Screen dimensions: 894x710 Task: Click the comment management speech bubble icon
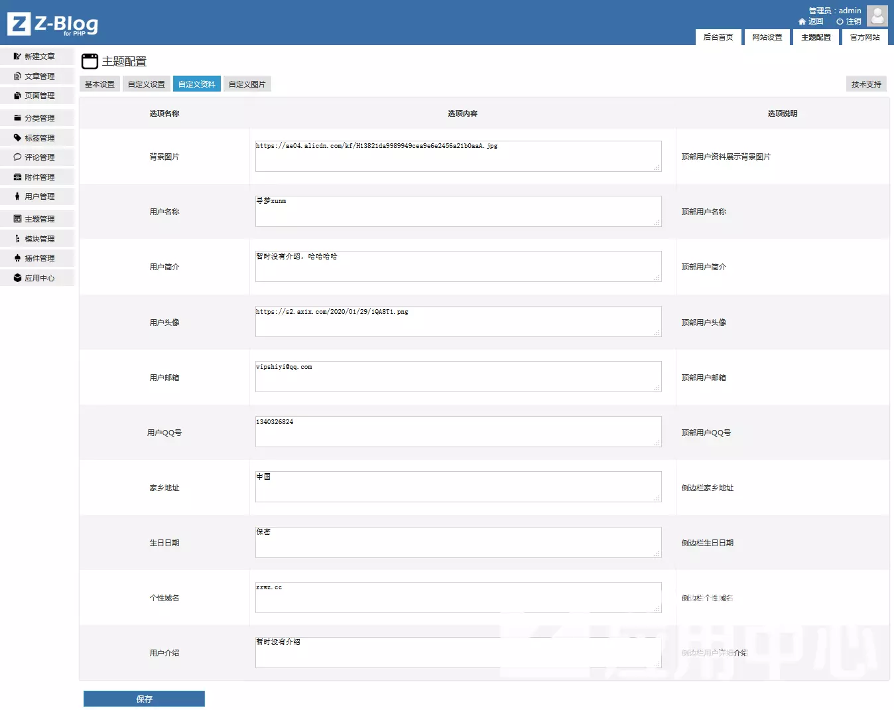coord(17,157)
